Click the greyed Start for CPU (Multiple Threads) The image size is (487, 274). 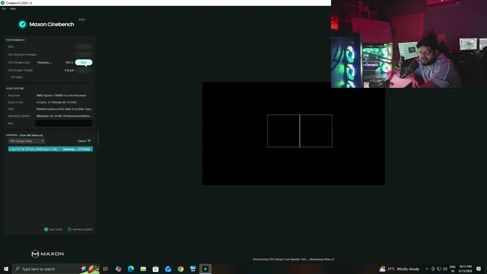(x=83, y=54)
